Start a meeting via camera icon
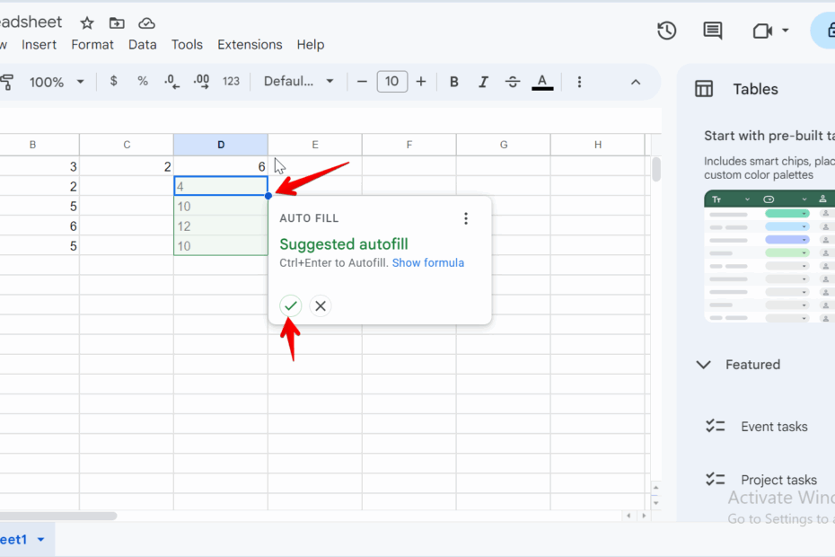The width and height of the screenshot is (835, 557). 762,31
